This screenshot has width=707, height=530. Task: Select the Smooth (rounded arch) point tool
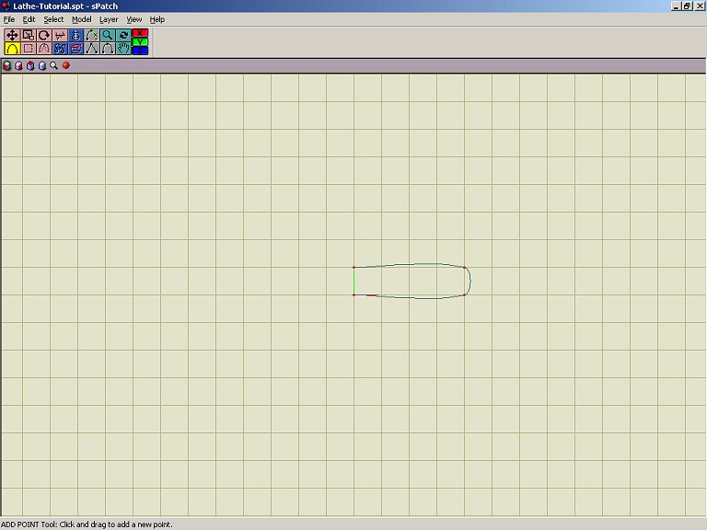click(x=108, y=48)
